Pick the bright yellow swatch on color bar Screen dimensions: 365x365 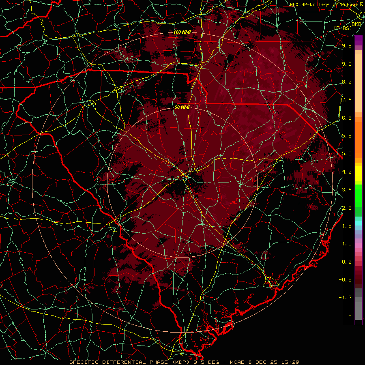pyautogui.click(x=358, y=174)
